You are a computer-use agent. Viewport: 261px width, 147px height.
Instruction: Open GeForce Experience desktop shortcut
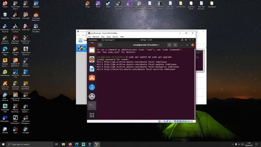5,40
